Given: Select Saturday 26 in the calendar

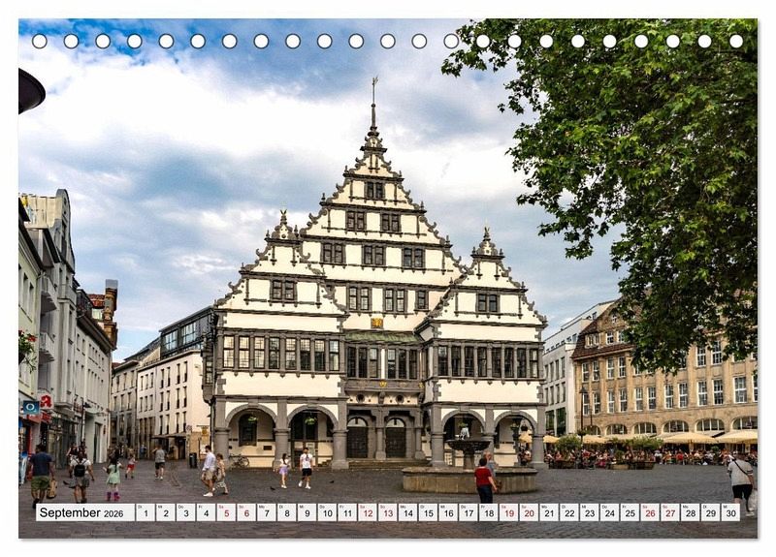Looking at the screenshot, I should (x=649, y=512).
